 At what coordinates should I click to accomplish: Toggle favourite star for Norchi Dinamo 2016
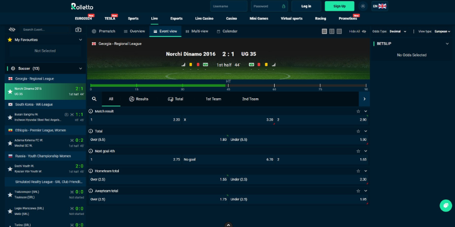10,91
